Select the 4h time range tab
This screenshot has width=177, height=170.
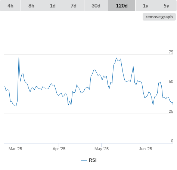pyautogui.click(x=10, y=6)
